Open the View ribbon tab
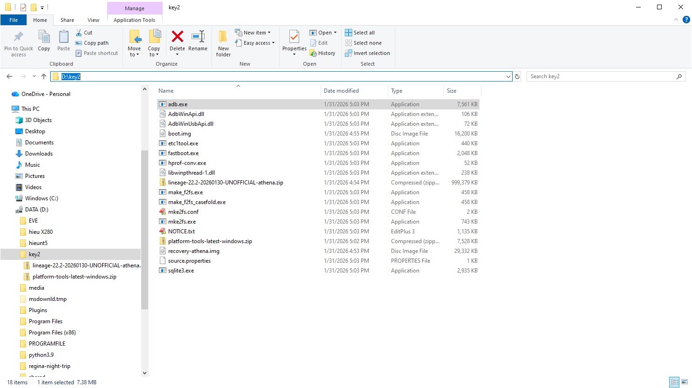Viewport: 692px width, 388px height. (93, 20)
